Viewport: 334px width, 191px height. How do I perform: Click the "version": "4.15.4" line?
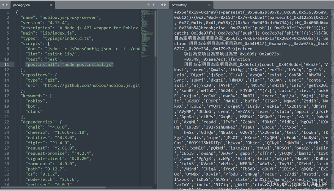[45, 23]
